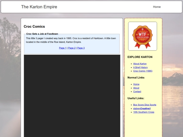
Task: Click The Karton Empire site title
Action: click(x=39, y=7)
